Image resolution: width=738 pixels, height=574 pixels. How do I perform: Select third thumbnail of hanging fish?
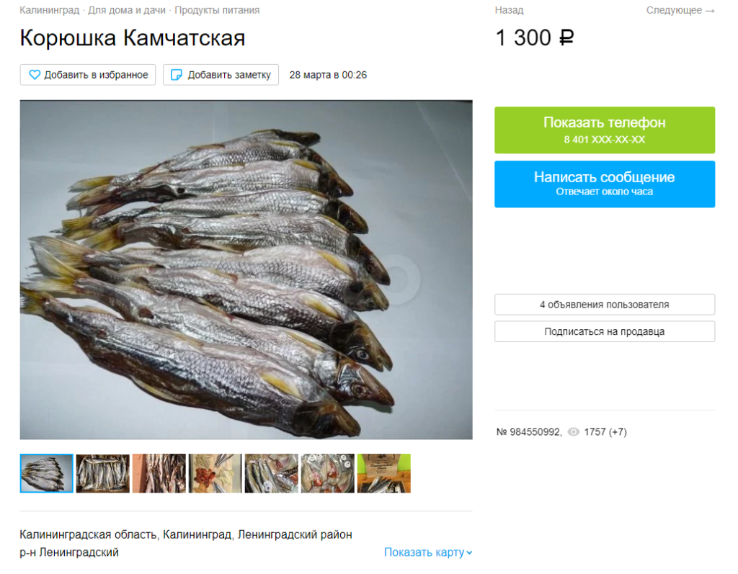click(159, 473)
